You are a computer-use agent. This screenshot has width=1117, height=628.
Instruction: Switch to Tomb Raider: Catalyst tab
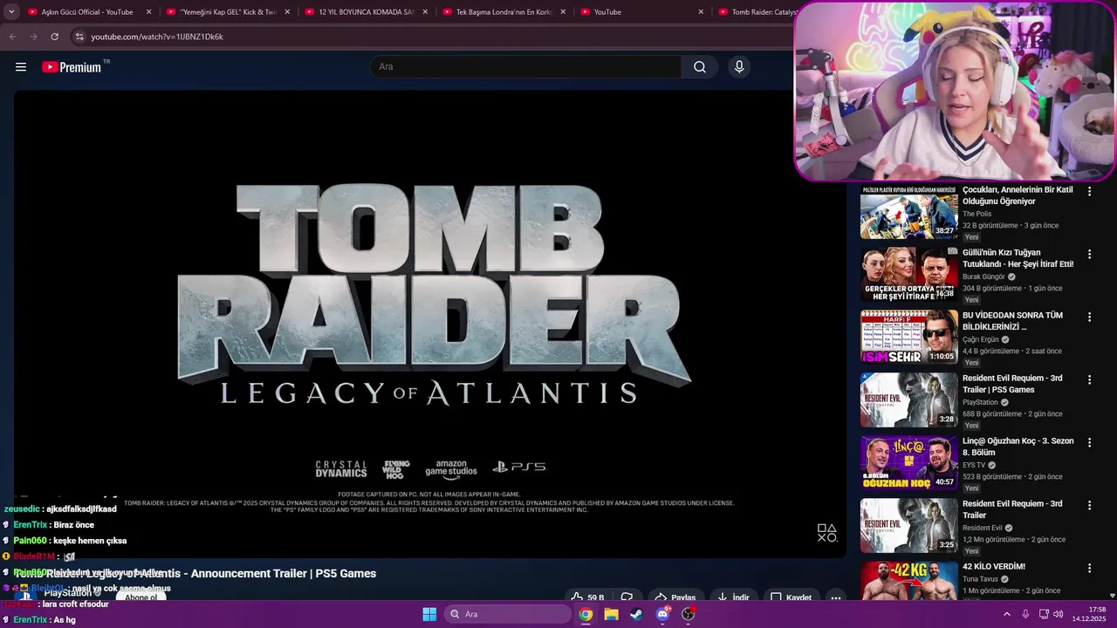(755, 12)
